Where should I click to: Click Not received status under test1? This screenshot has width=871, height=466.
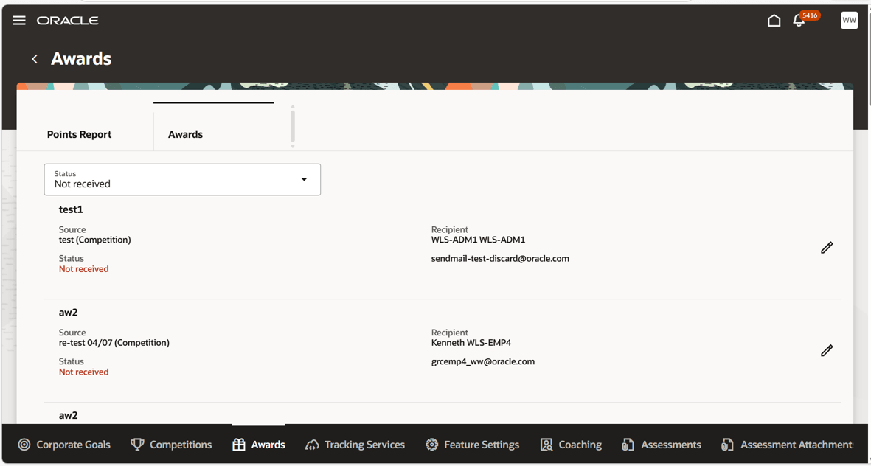pyautogui.click(x=84, y=269)
